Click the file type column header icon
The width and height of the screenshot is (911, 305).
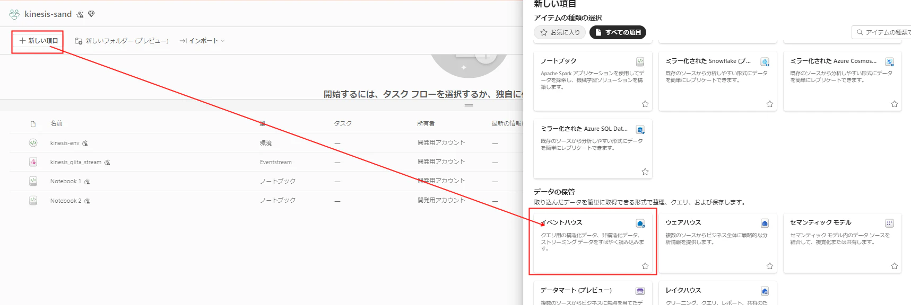click(x=33, y=124)
